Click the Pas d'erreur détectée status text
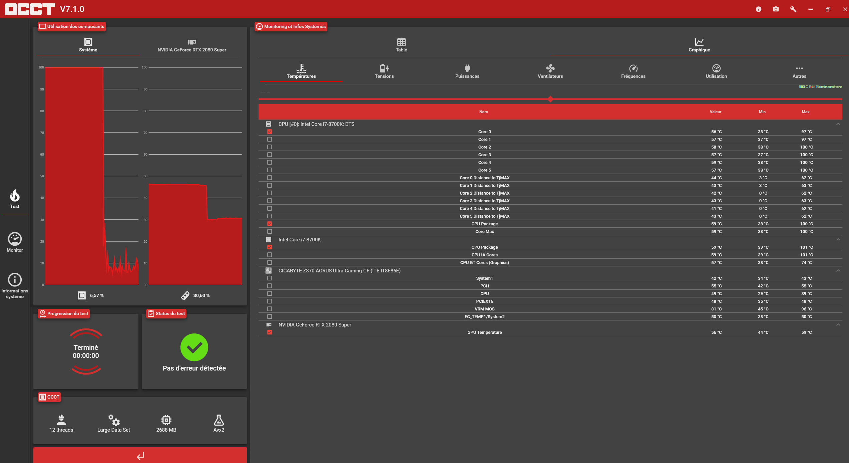Image resolution: width=849 pixels, height=463 pixels. pos(194,368)
